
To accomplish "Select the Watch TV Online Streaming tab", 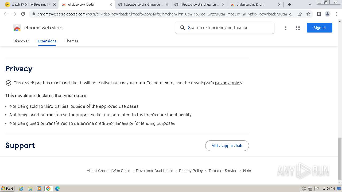I will (x=29, y=5).
